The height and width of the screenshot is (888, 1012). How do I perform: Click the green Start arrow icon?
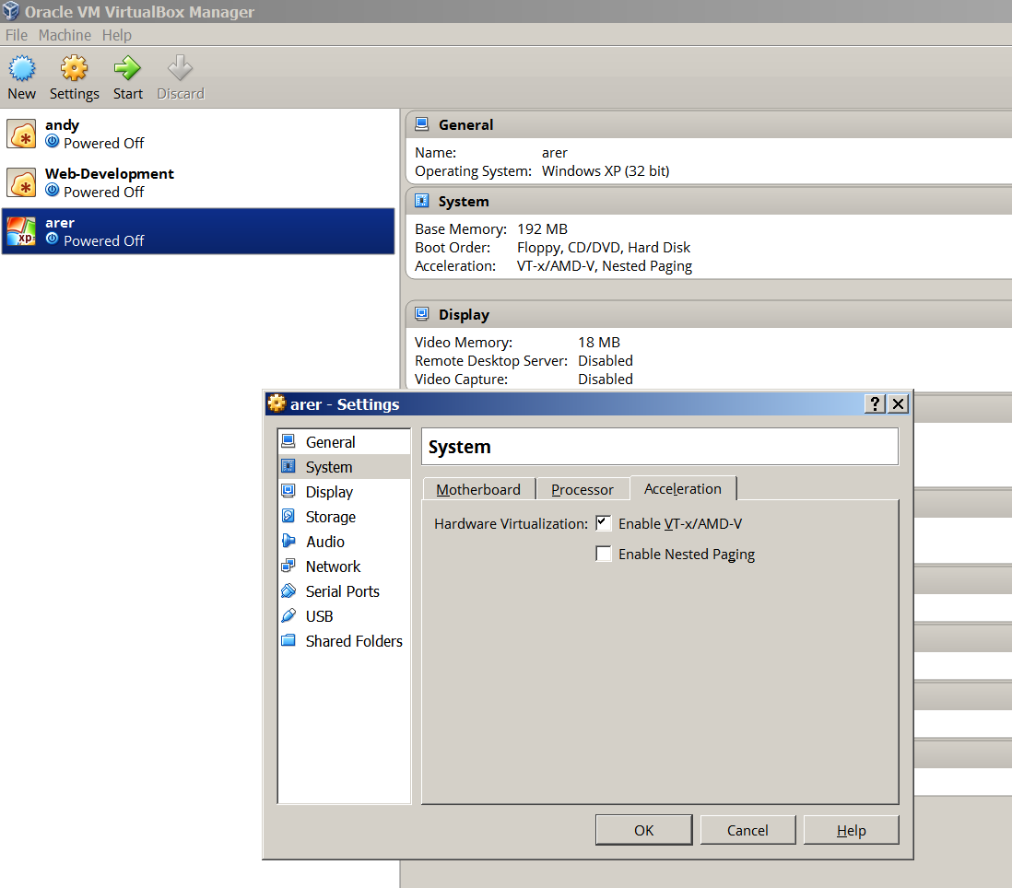pyautogui.click(x=127, y=68)
